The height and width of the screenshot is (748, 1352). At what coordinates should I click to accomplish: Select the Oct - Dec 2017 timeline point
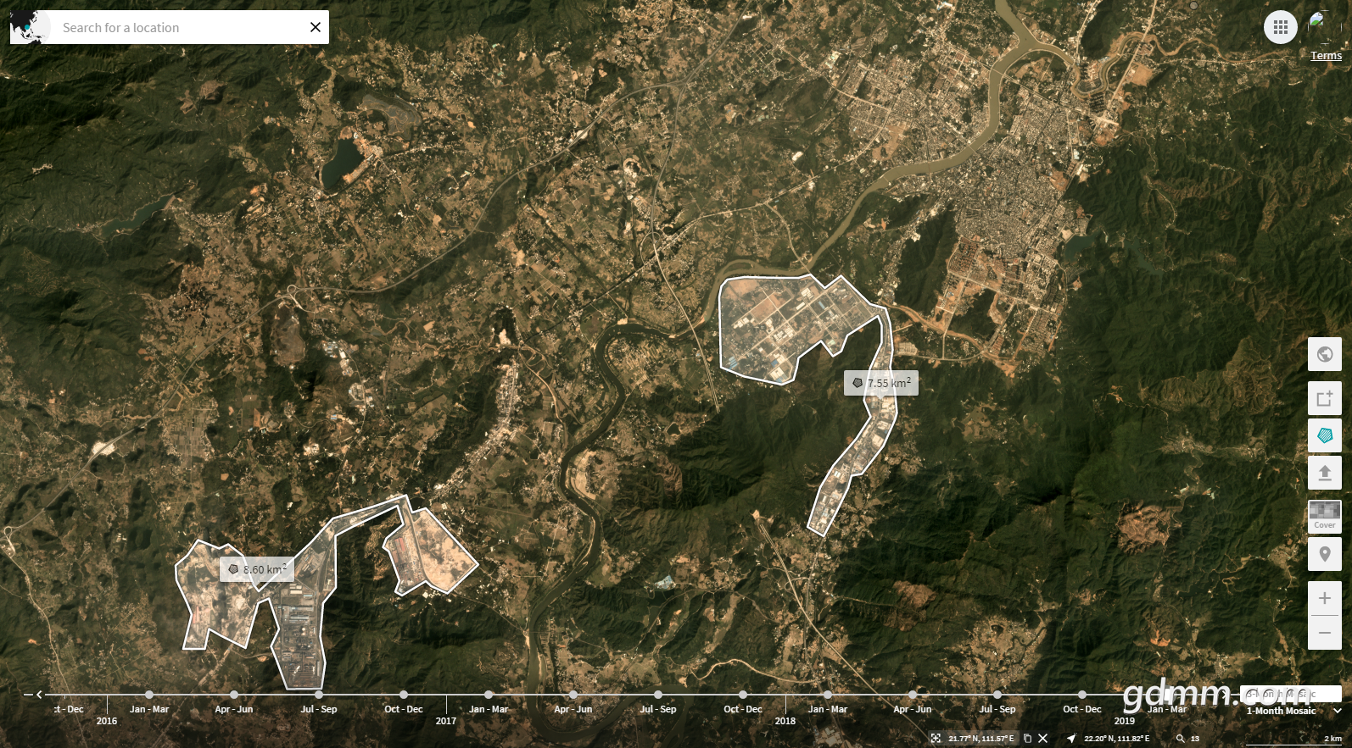pos(743,695)
